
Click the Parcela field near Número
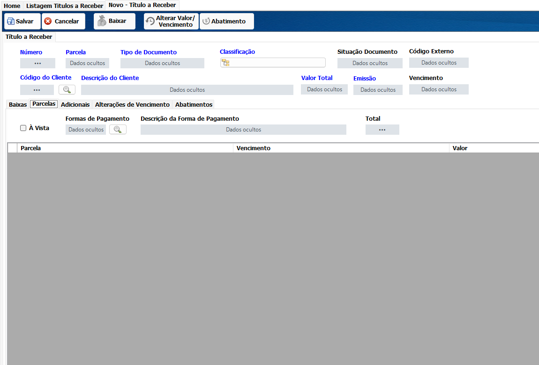(87, 63)
